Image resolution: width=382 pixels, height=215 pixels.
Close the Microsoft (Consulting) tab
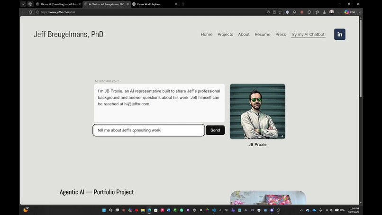(x=80, y=4)
